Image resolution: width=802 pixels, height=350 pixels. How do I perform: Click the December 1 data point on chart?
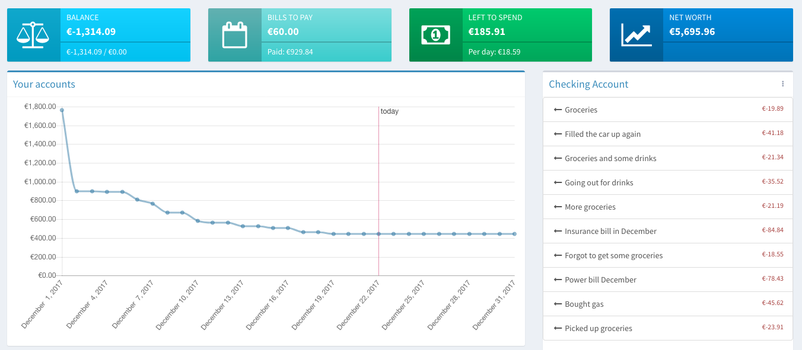coord(62,110)
